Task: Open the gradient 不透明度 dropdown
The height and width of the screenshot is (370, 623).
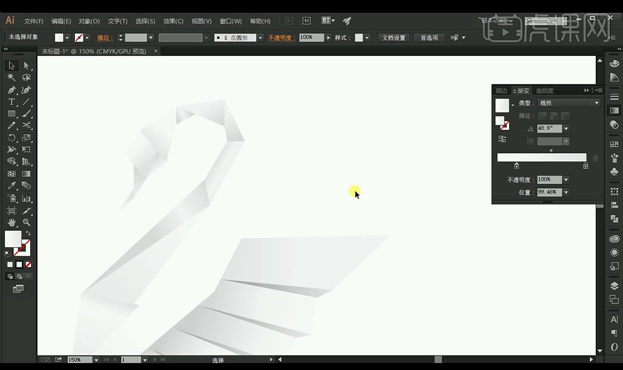Action: pyautogui.click(x=566, y=179)
